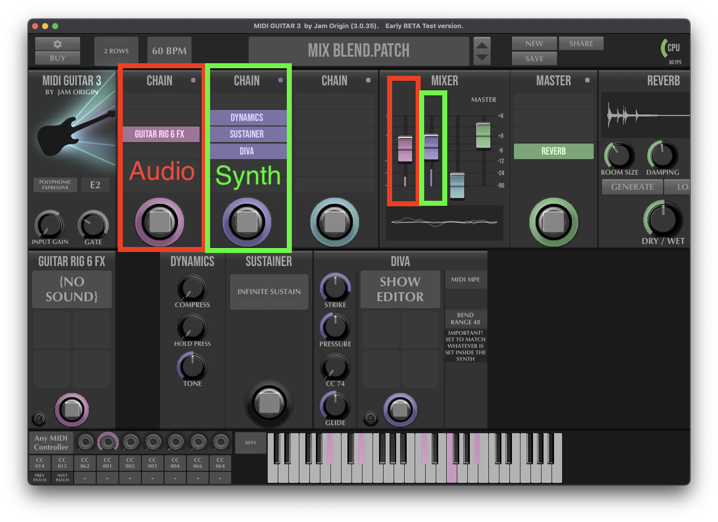Click the metronome icon in the DIVA panel

(371, 419)
